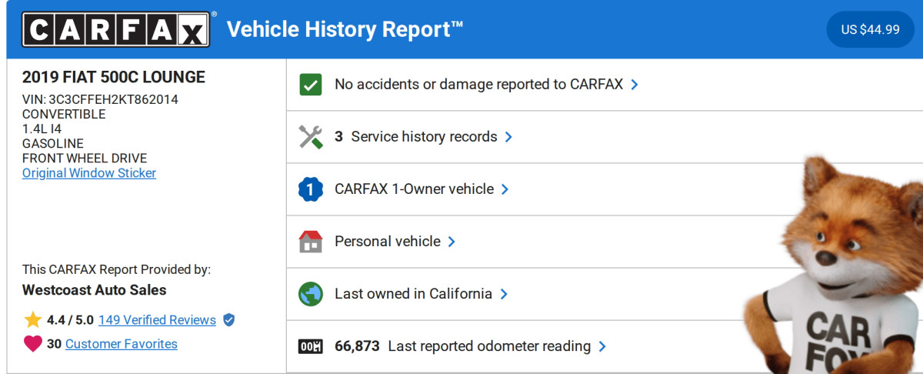Open the Original Window Sticker link
The height and width of the screenshot is (374, 923).
(x=89, y=173)
